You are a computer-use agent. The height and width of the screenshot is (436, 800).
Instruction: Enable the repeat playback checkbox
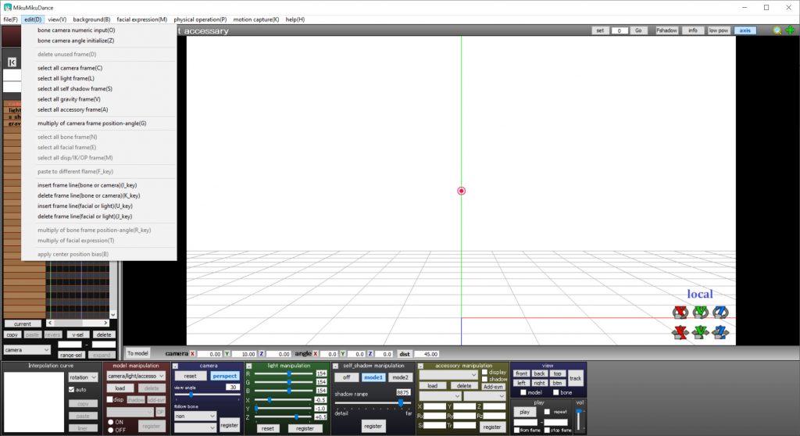point(547,412)
